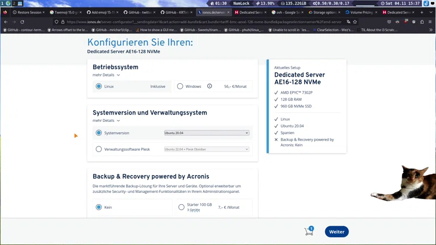Reload the page with the refresh icon
The width and height of the screenshot is (436, 245).
pos(22,22)
